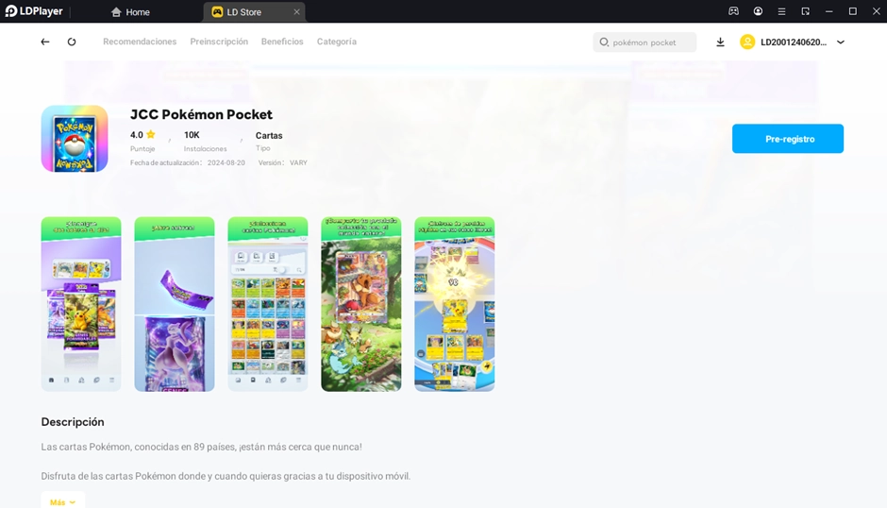Minimize the LDPlayer window
Image resolution: width=887 pixels, height=508 pixels.
pos(829,11)
